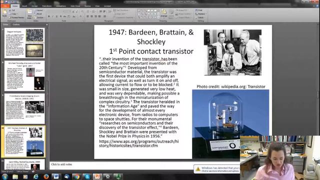The height and width of the screenshot is (180, 320).
Task: Increase the font size
Action: (73, 12)
